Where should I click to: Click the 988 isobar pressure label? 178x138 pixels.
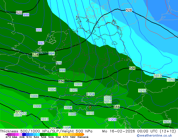click(26, 15)
